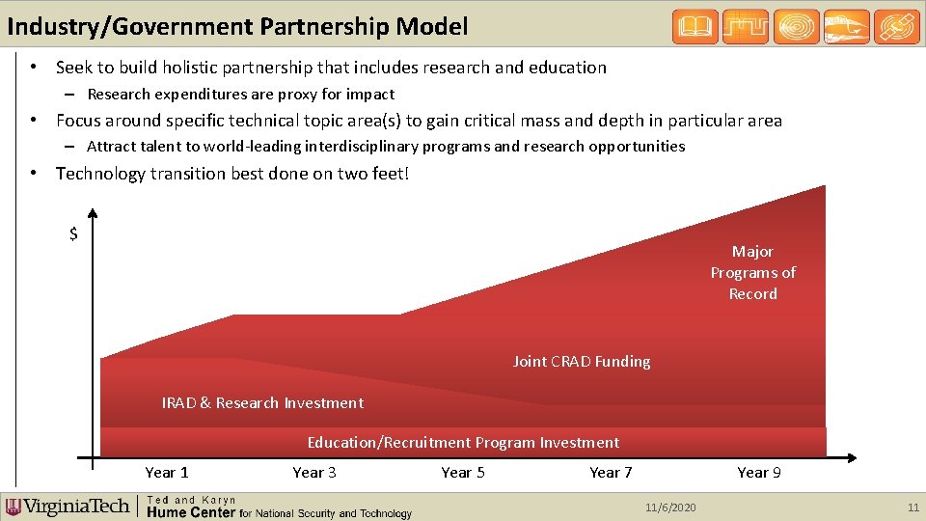The image size is (926, 521).
Task: Click 'Ted and Karyn' footer text
Action: 191,500
